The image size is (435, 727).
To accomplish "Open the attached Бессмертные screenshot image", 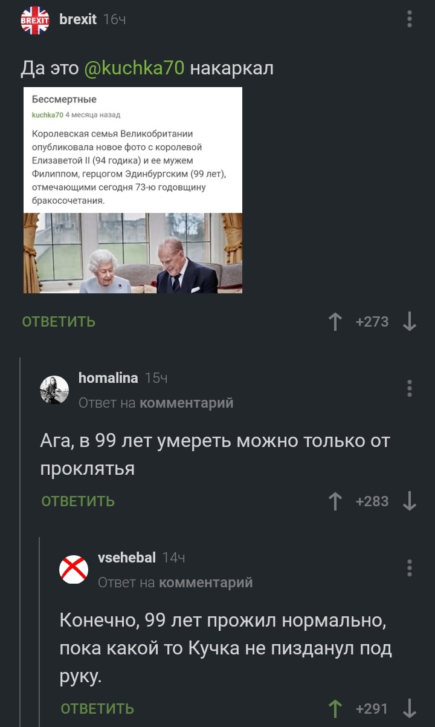I will (x=133, y=191).
